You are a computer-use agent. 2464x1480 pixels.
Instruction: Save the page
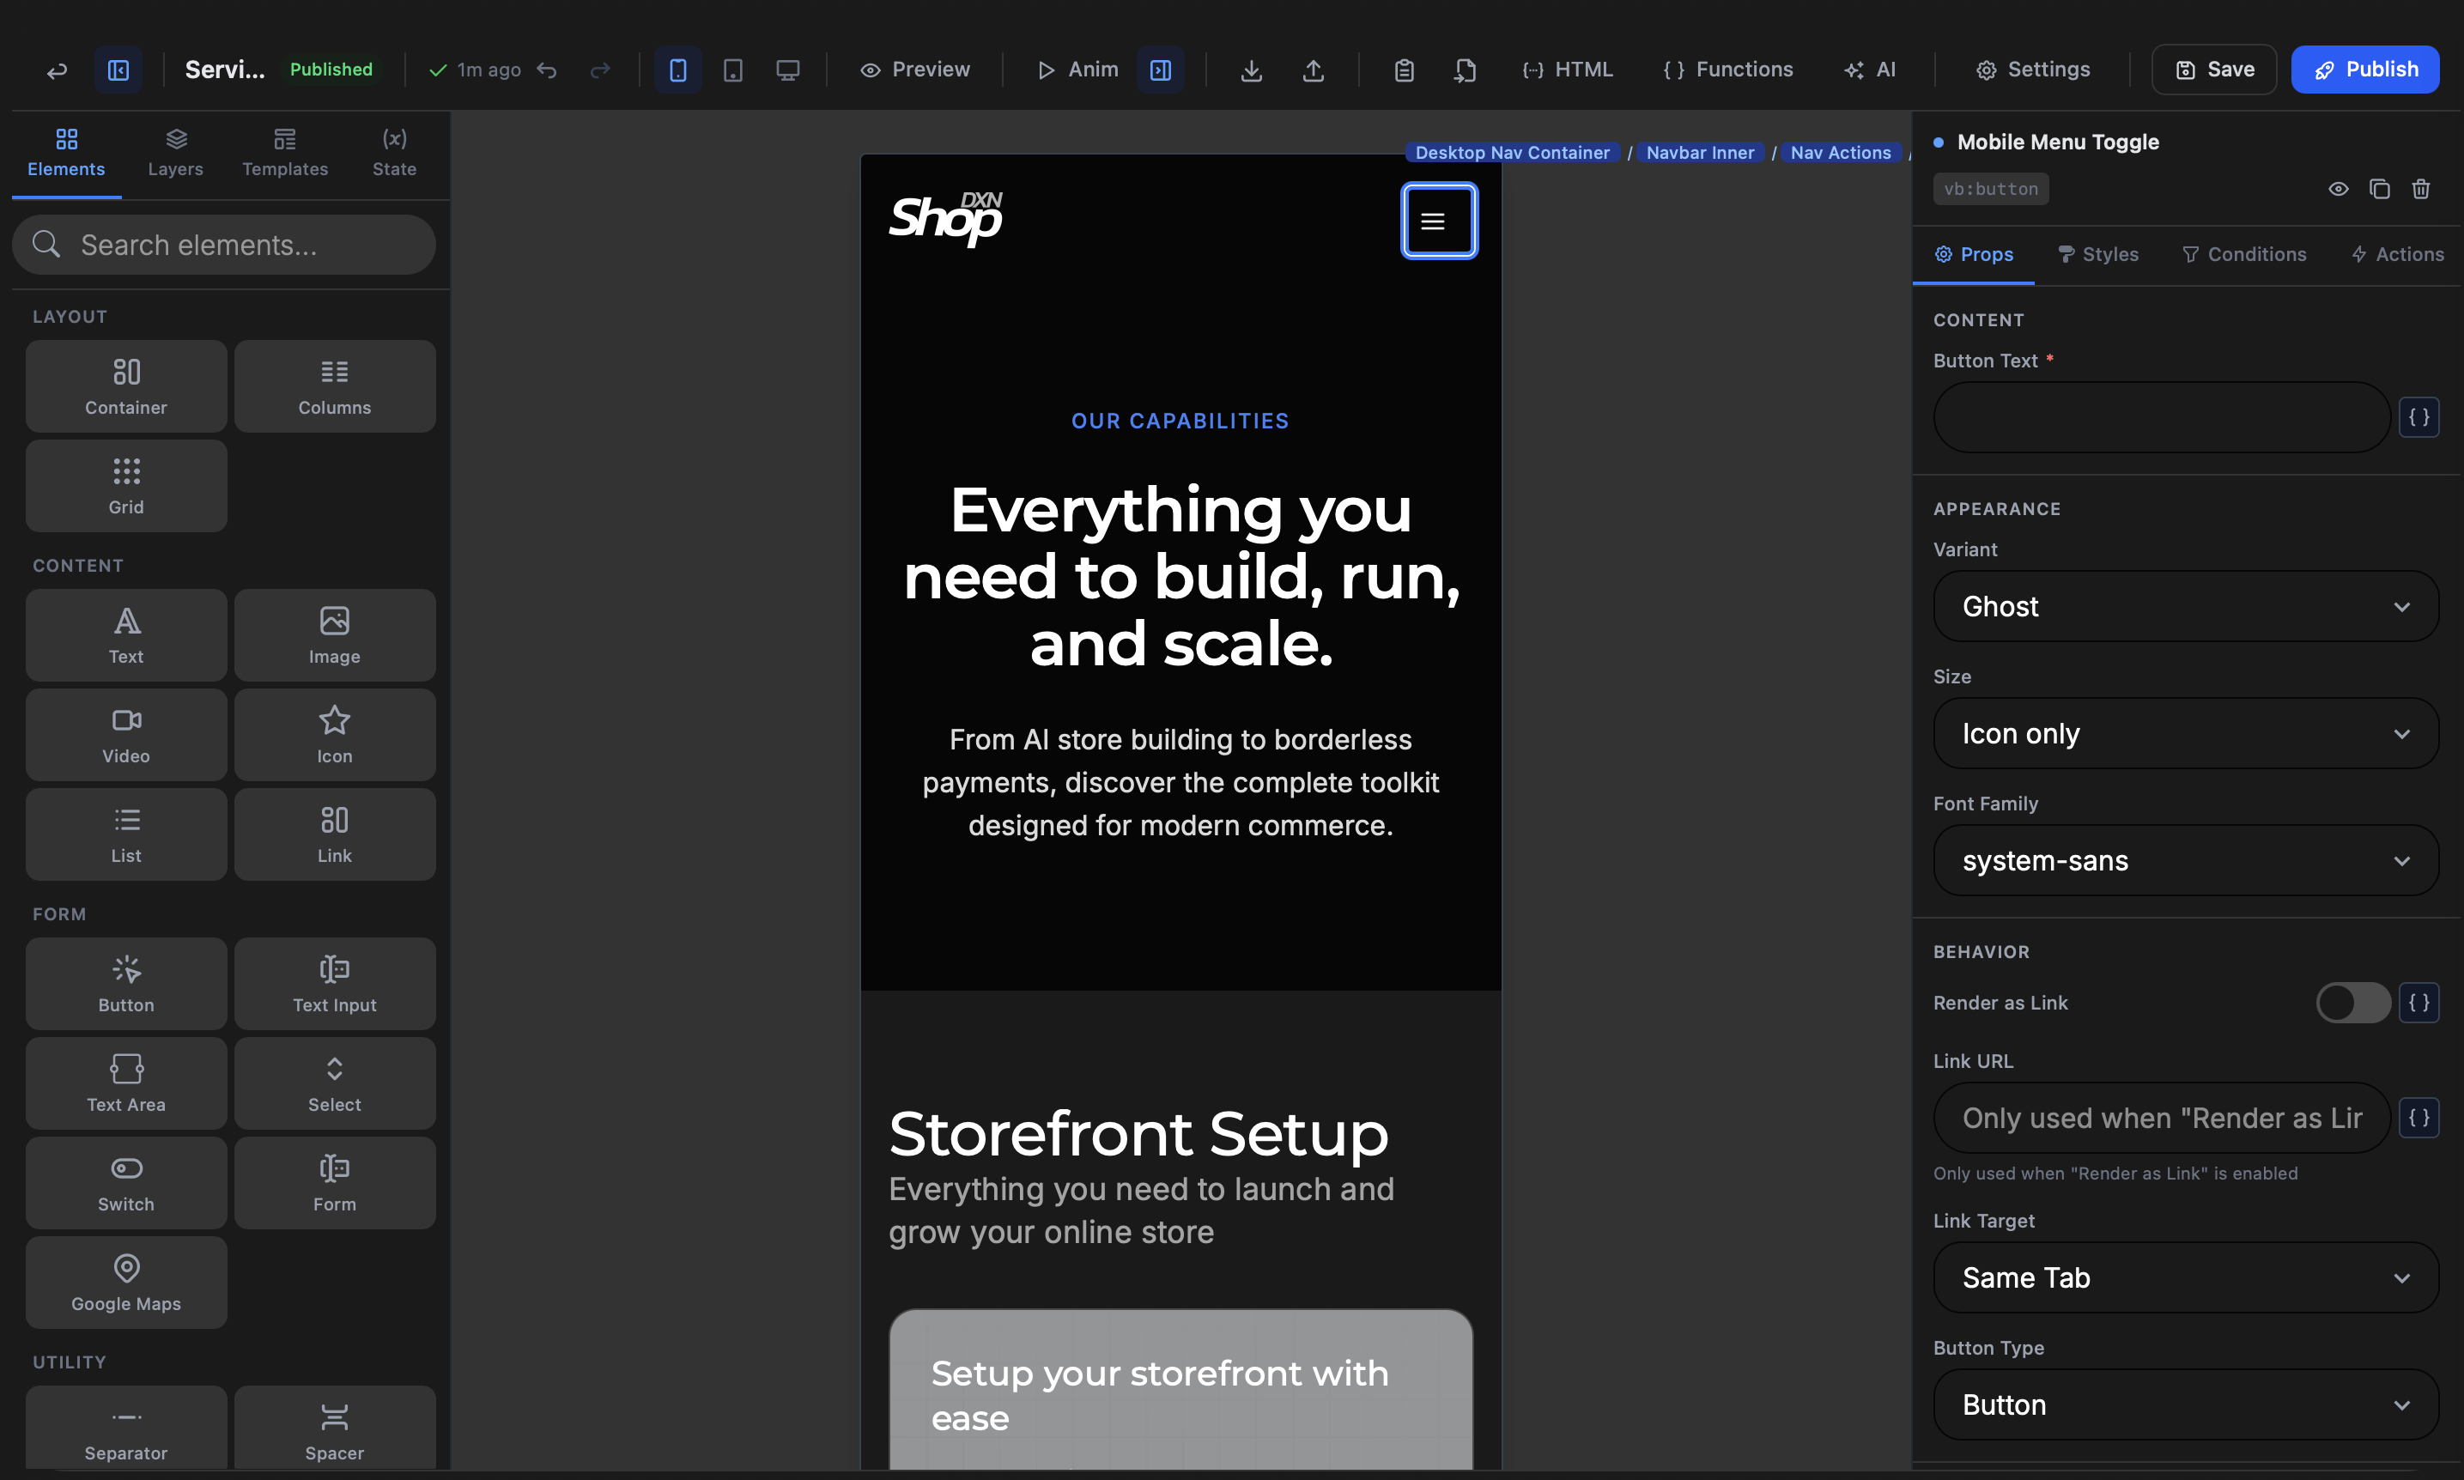point(2213,70)
